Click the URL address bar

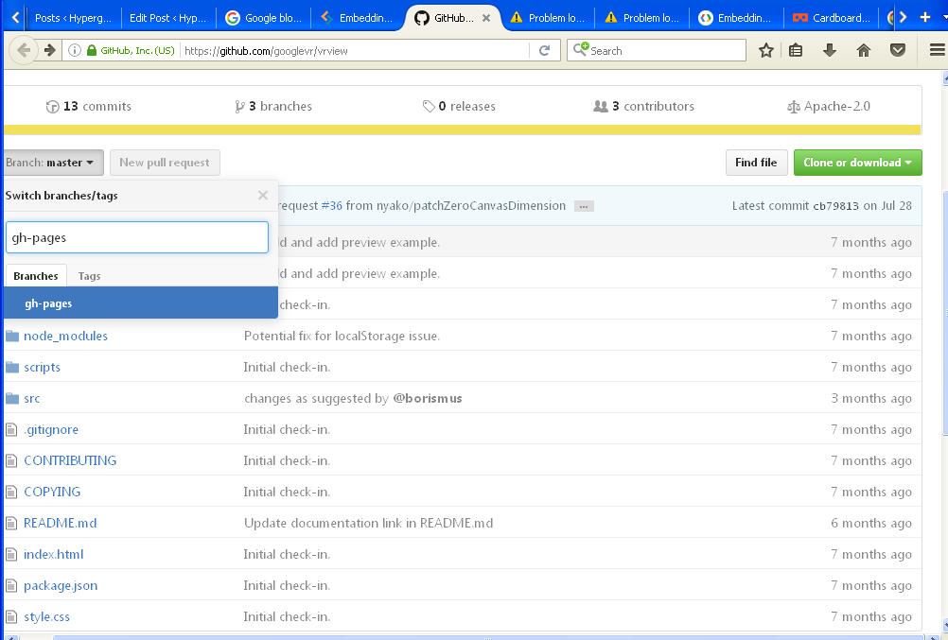click(x=356, y=51)
